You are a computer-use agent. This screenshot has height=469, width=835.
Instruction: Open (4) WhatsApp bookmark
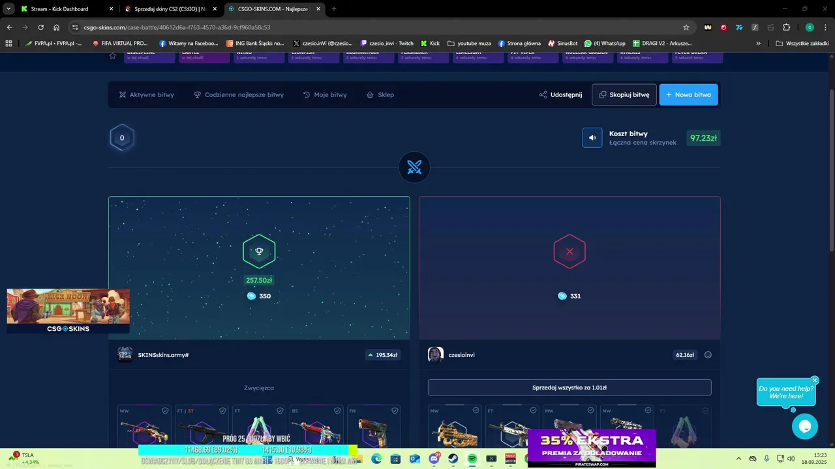(605, 44)
